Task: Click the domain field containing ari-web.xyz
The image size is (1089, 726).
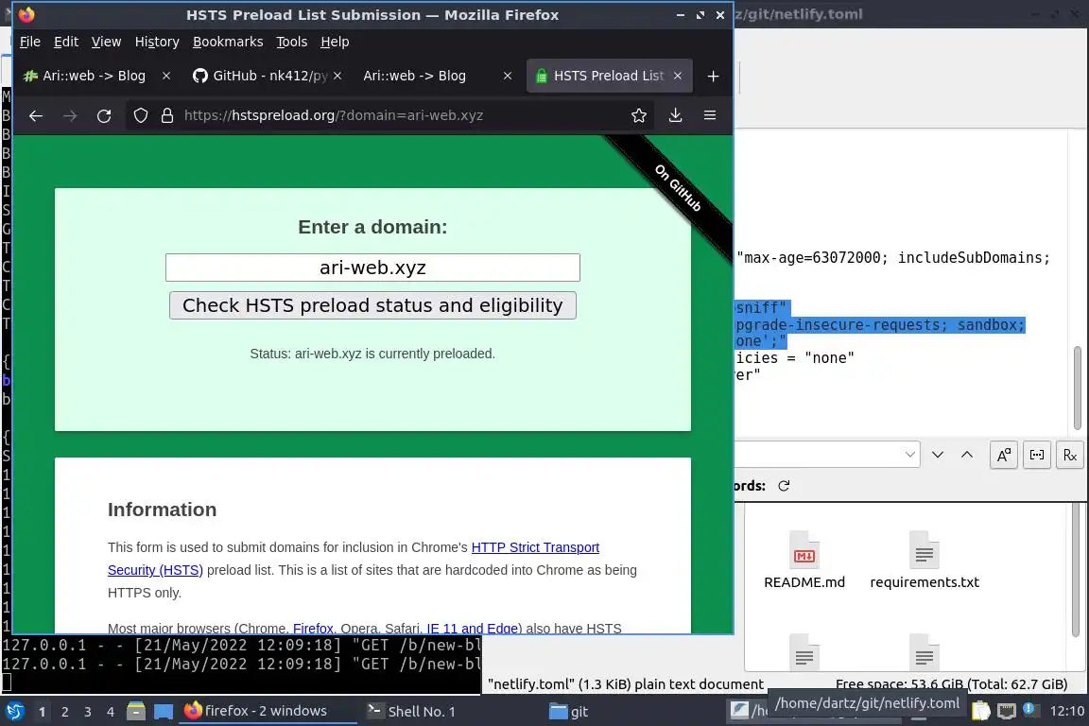Action: coord(373,268)
